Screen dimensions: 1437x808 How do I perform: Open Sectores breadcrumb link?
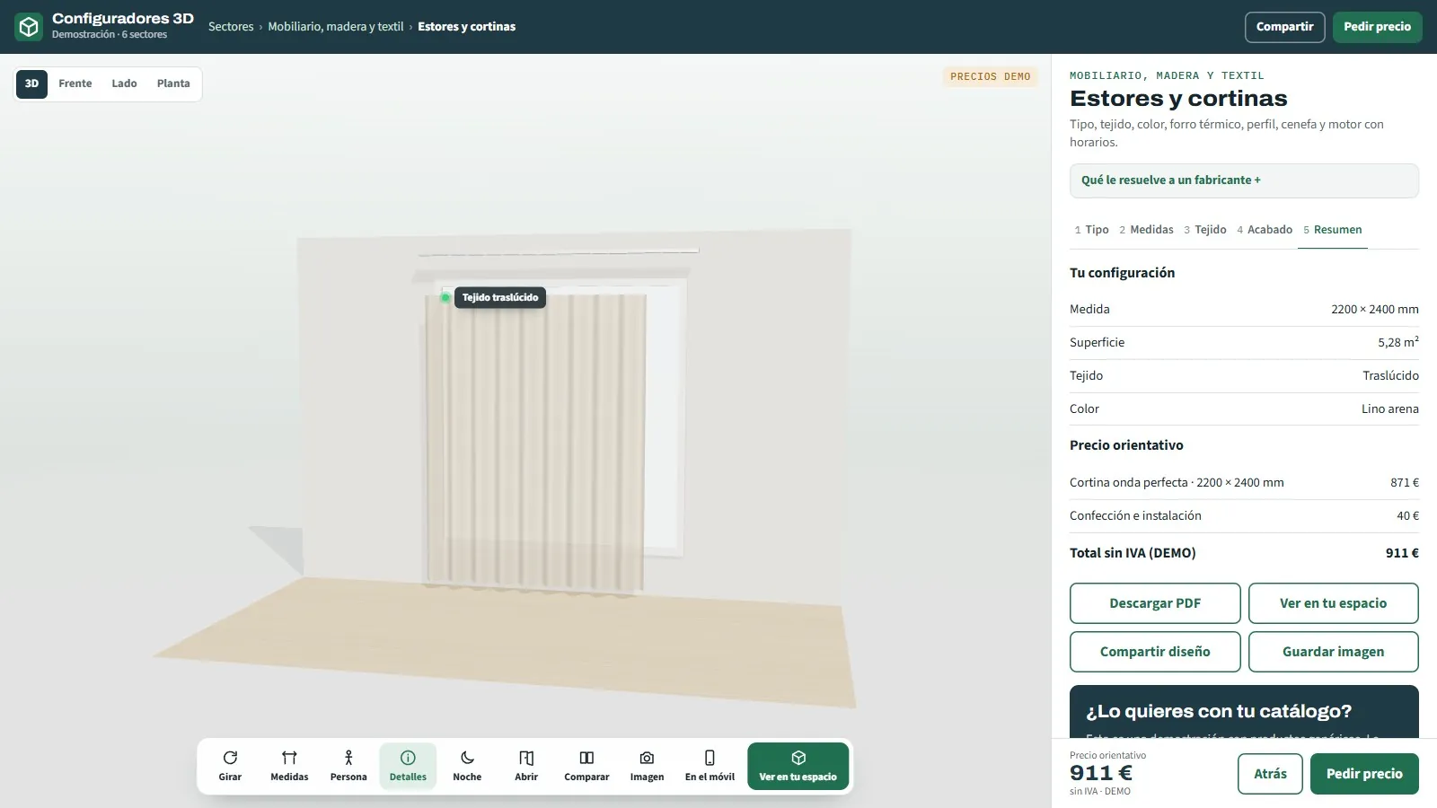point(231,27)
